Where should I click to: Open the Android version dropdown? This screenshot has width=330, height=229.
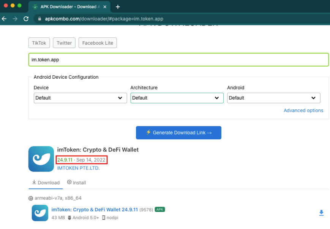click(273, 98)
